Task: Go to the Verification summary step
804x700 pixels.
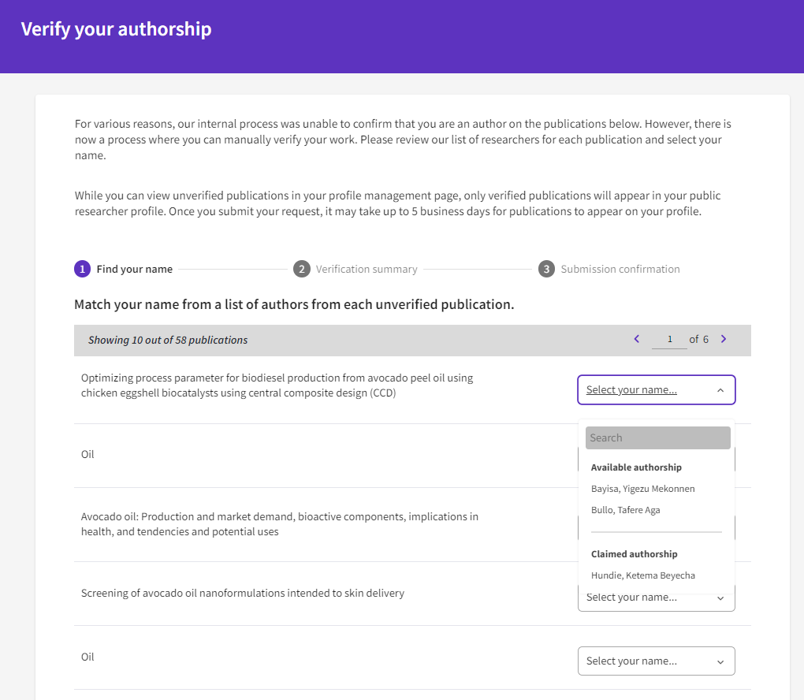Action: coord(367,269)
